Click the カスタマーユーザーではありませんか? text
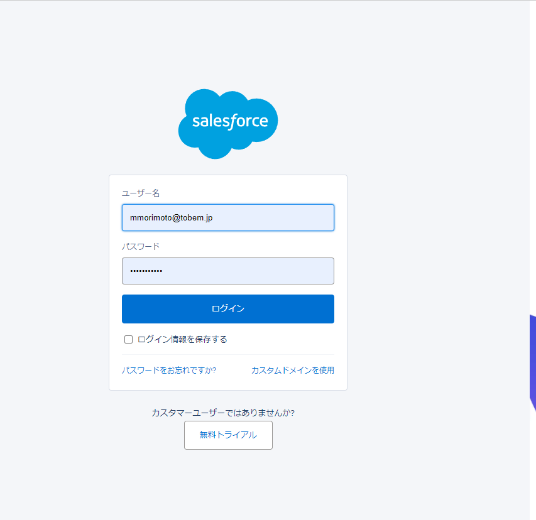 point(223,413)
